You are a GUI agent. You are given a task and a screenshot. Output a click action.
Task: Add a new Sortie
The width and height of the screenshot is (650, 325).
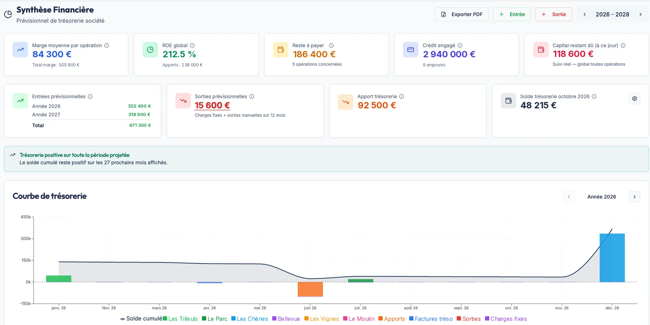(553, 14)
